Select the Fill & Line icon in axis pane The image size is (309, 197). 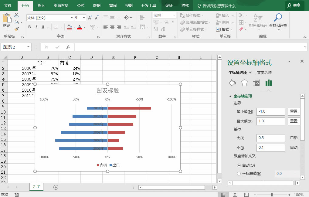tap(232, 83)
